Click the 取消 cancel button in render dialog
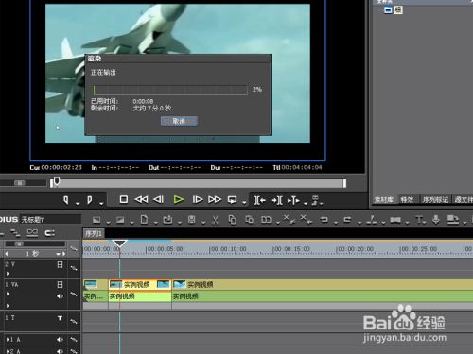Screen dimensions: 473x354 [179, 121]
